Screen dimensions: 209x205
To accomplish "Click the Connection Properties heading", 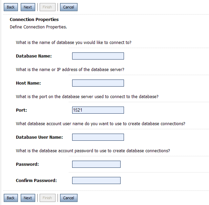I will coord(34,20).
